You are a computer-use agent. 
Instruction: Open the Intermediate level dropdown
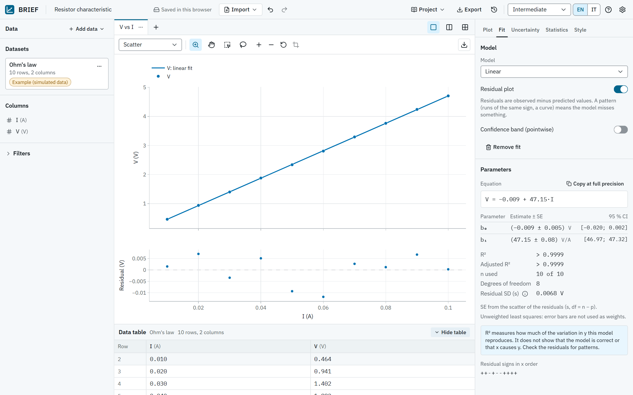click(539, 10)
